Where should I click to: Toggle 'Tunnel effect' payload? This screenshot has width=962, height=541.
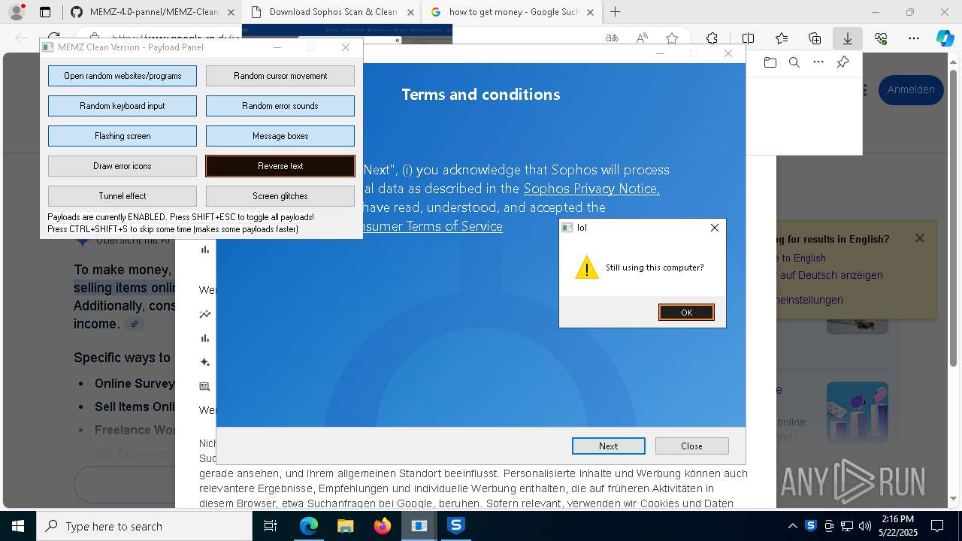click(x=123, y=196)
